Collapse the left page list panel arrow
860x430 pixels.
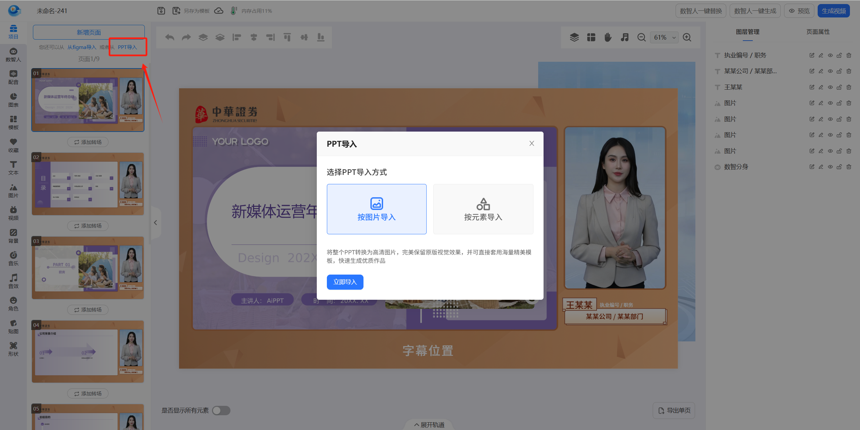tap(156, 223)
